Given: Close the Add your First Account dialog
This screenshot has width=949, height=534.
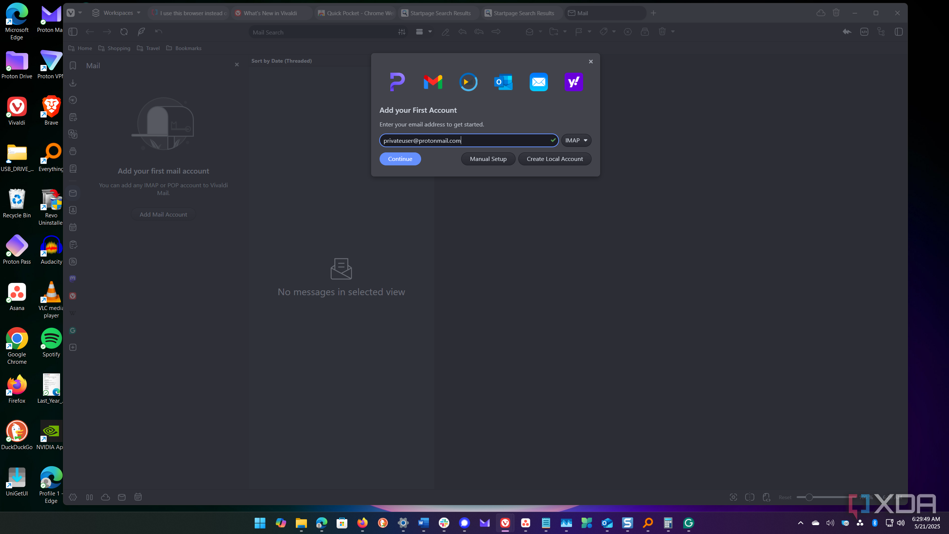Looking at the screenshot, I should pyautogui.click(x=591, y=62).
